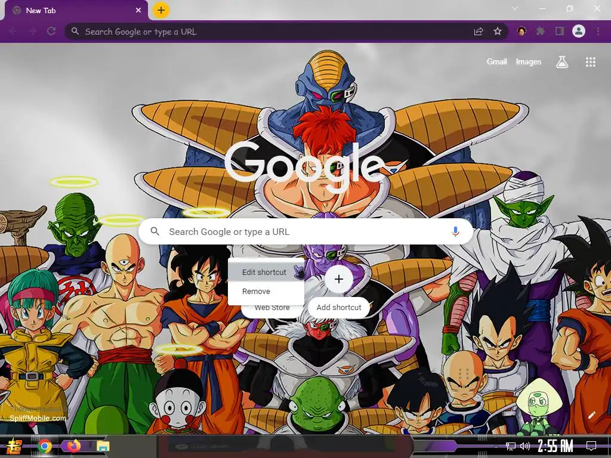Select the New Tab tab

pos(76,11)
